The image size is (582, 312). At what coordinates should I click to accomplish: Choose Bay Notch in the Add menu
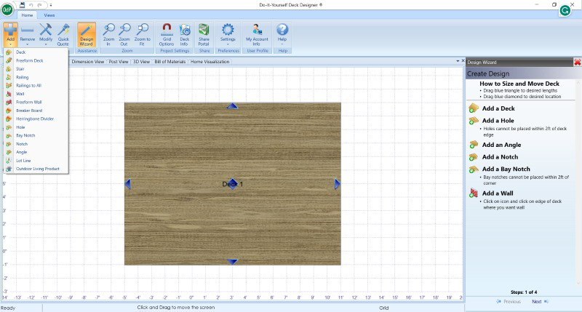pyautogui.click(x=25, y=135)
